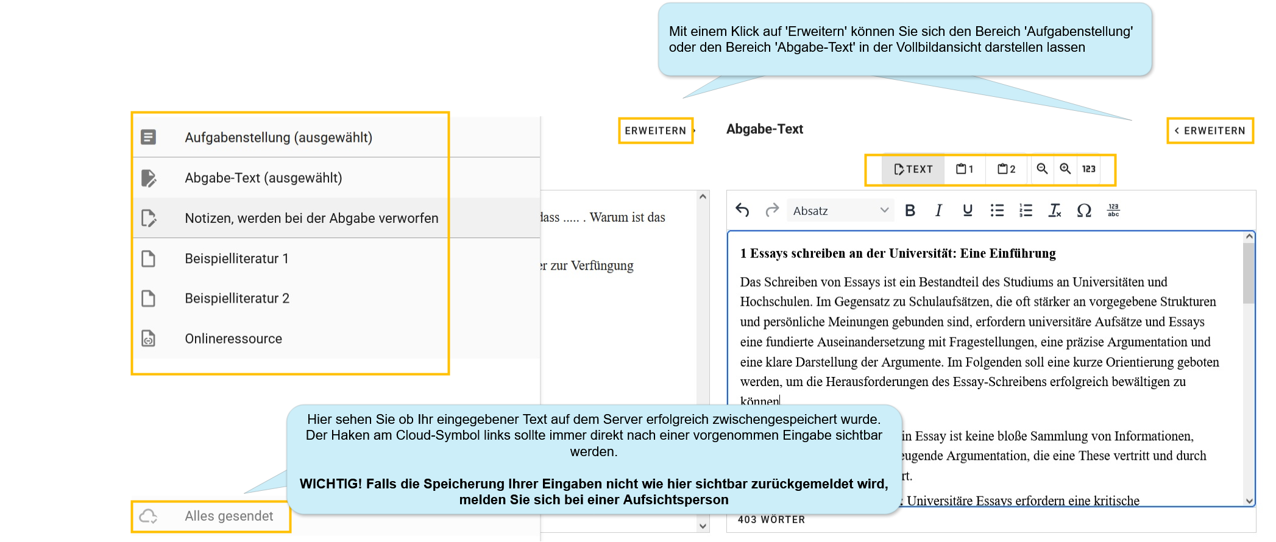Screen dimensions: 1276x542
Task: Switch to notes clipboard 1
Action: pos(965,169)
